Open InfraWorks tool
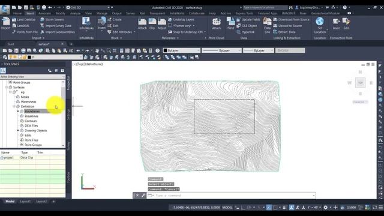 [86, 23]
